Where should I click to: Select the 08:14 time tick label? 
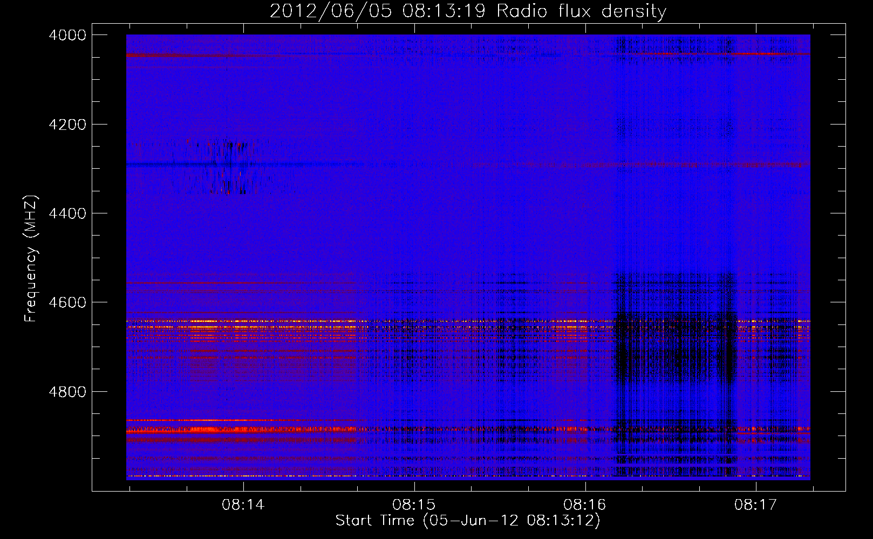tap(243, 505)
